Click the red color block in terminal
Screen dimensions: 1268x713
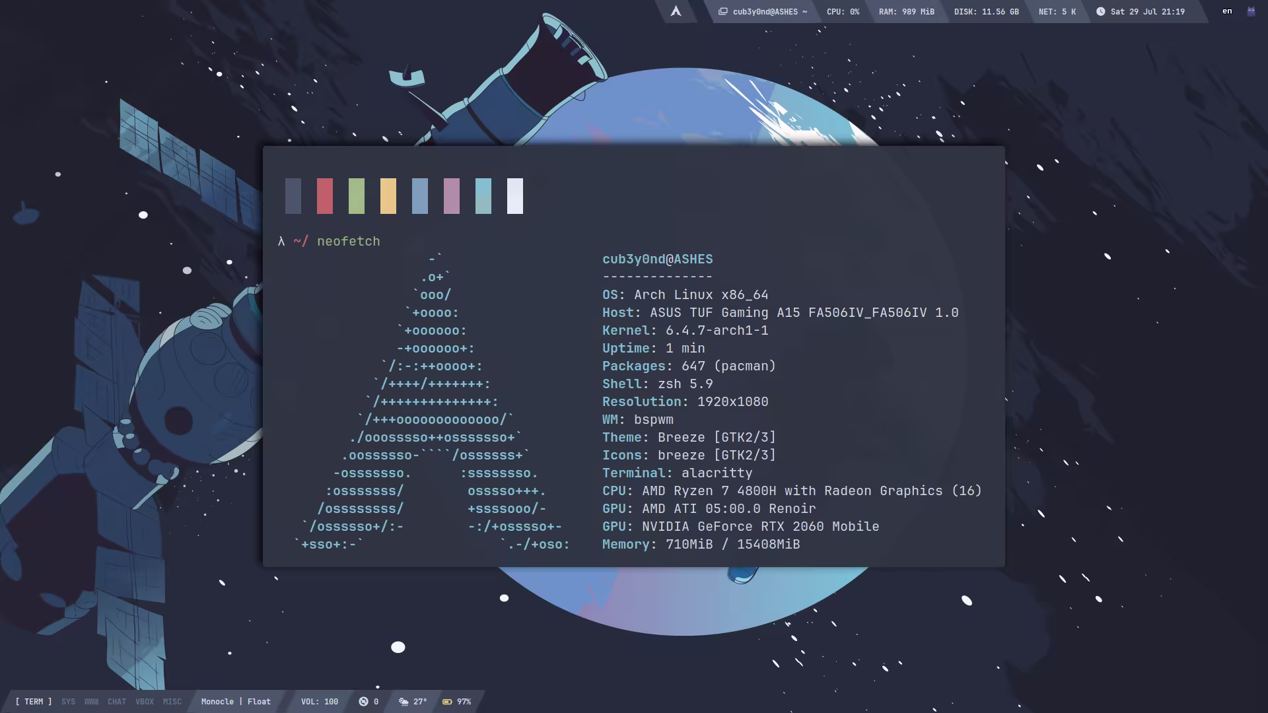pos(324,195)
